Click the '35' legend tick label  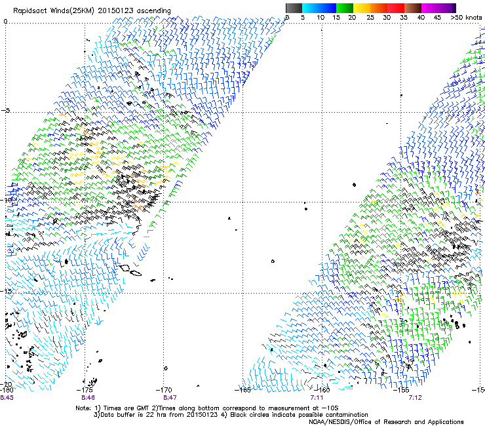[x=404, y=18]
